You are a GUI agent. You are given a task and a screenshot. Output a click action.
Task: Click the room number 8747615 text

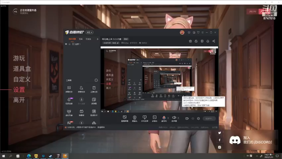[x=134, y=43]
